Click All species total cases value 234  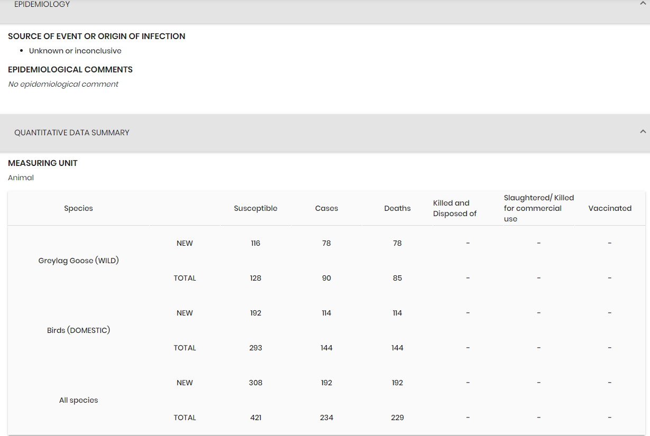pos(326,418)
